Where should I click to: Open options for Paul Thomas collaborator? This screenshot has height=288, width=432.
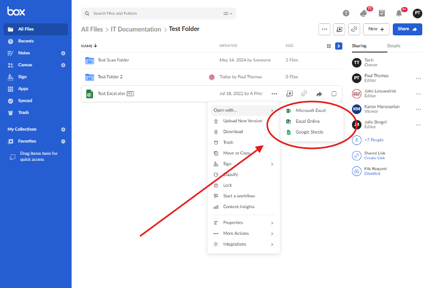(x=418, y=78)
